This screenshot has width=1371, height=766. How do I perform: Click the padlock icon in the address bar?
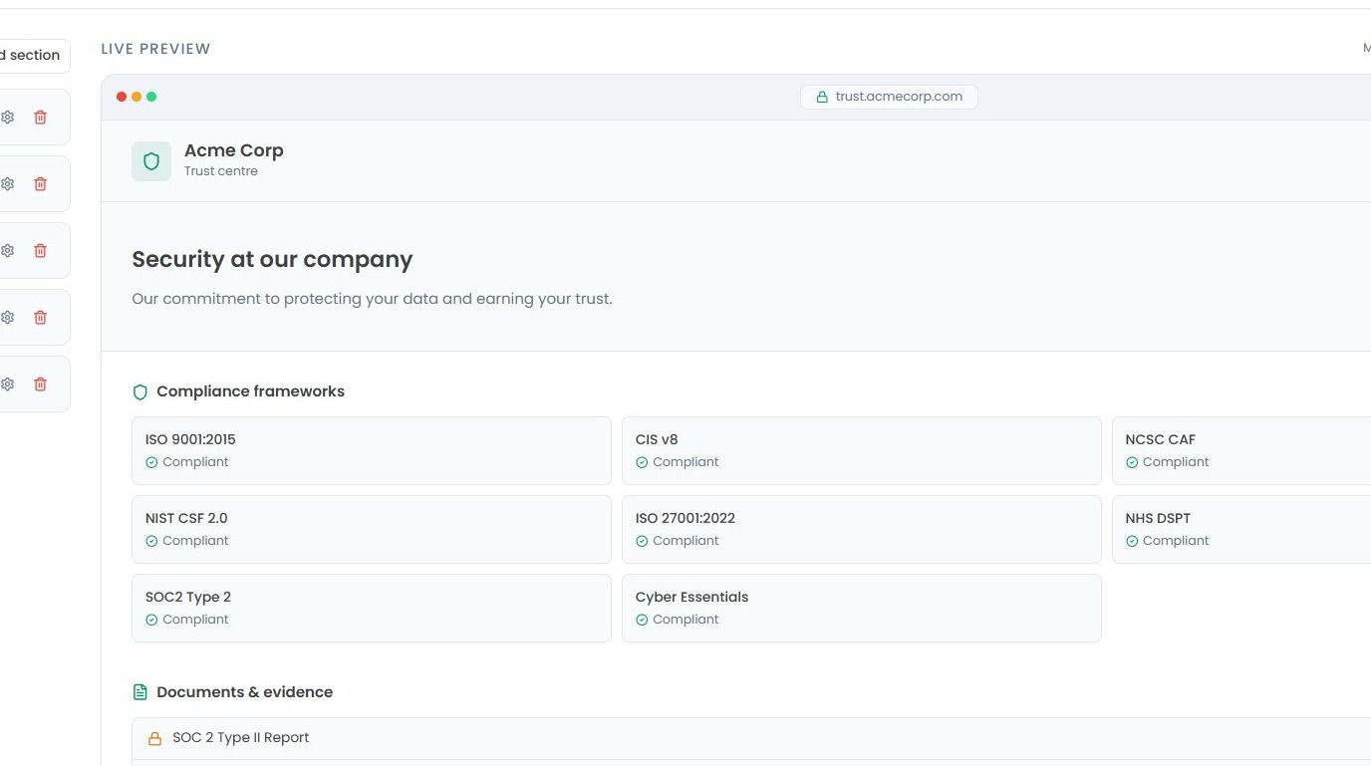[x=822, y=98]
